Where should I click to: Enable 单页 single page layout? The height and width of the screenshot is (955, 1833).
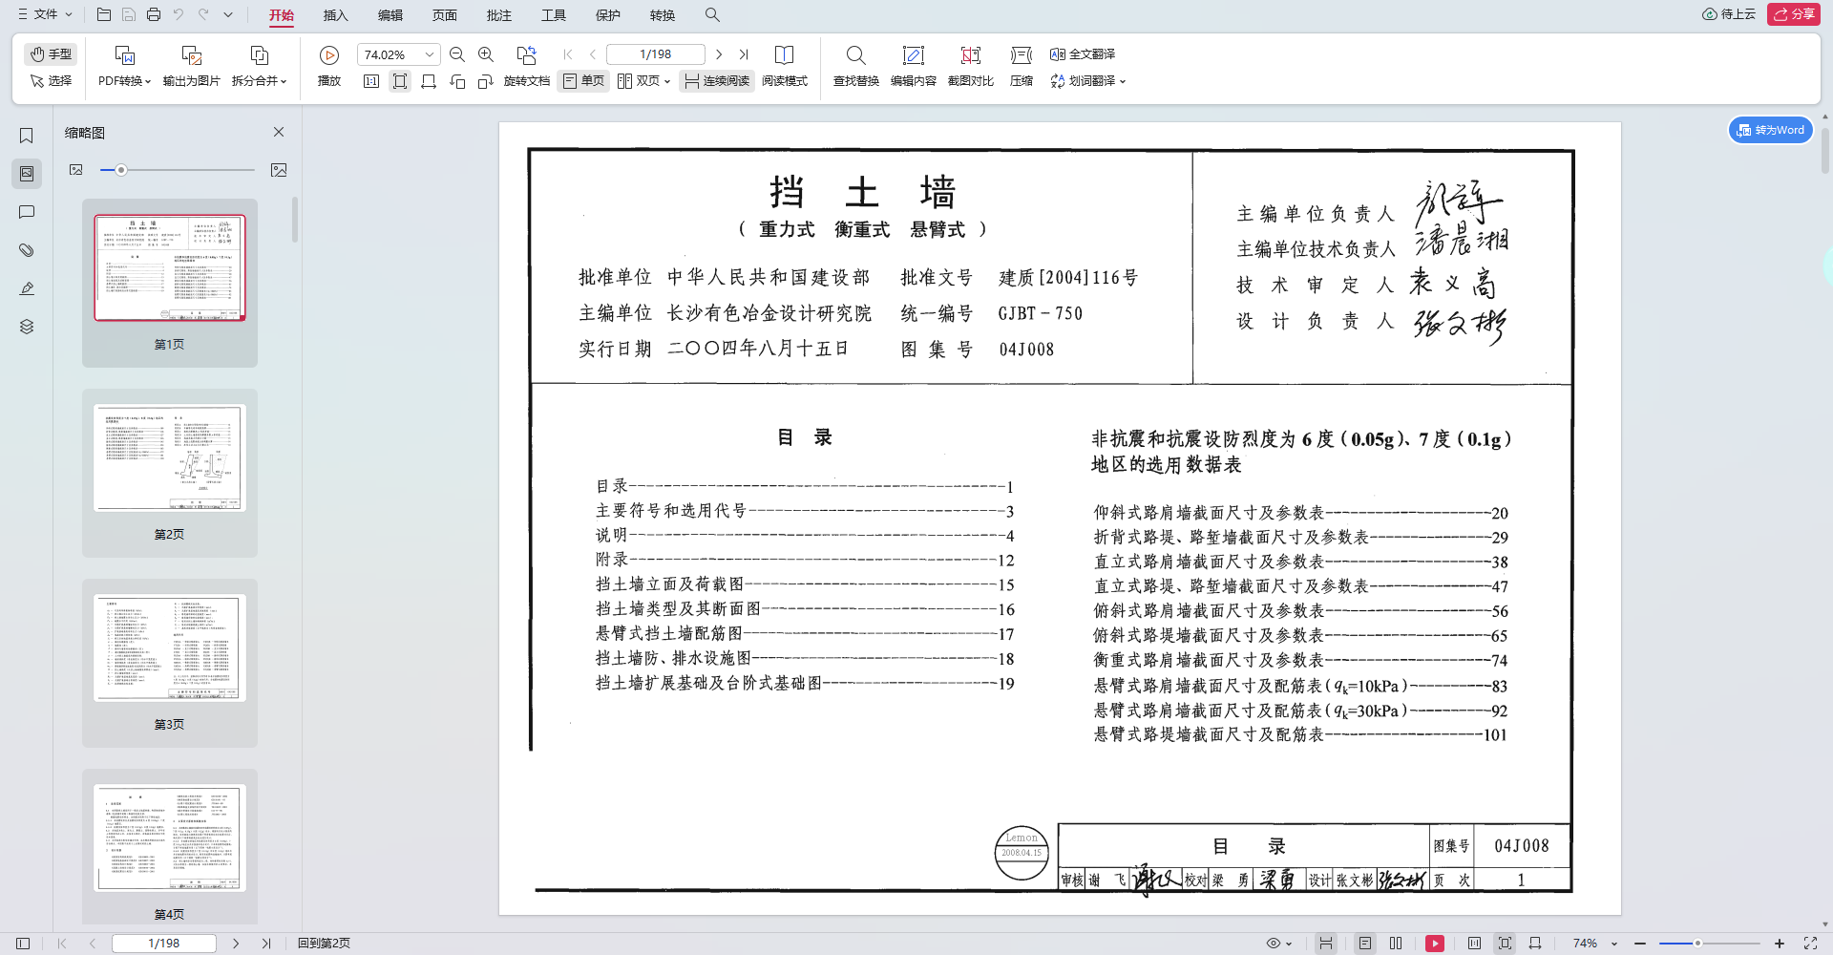[583, 81]
